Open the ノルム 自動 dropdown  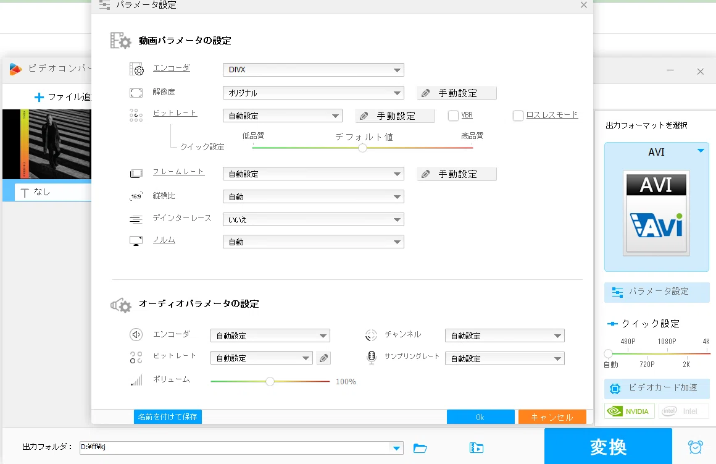pyautogui.click(x=314, y=242)
